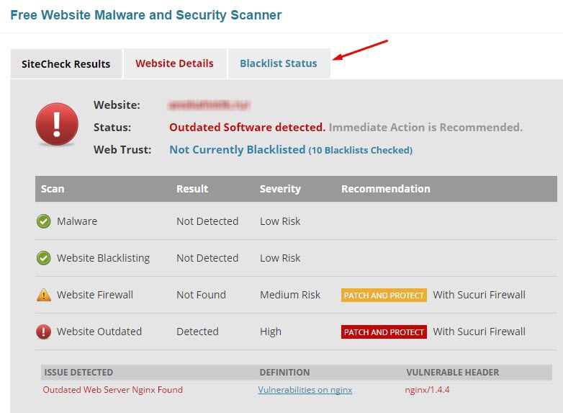The height and width of the screenshot is (413, 563).
Task: Click the red PATCH AND PROTECT button
Action: 384,332
